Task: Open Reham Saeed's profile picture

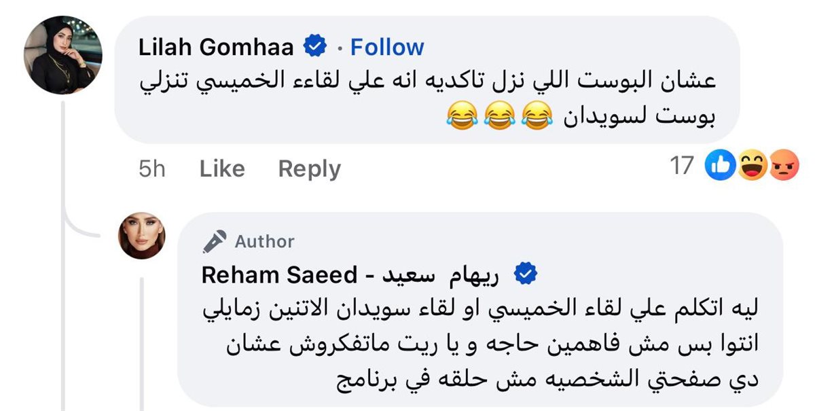Action: [142, 236]
